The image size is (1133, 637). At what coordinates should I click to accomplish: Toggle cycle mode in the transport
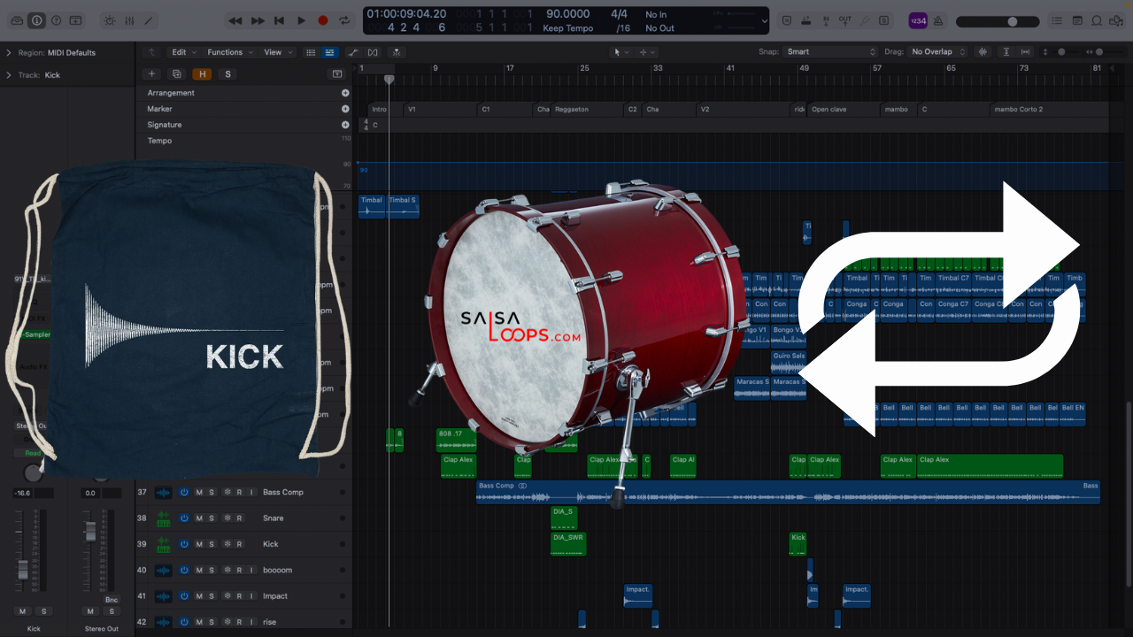point(345,20)
